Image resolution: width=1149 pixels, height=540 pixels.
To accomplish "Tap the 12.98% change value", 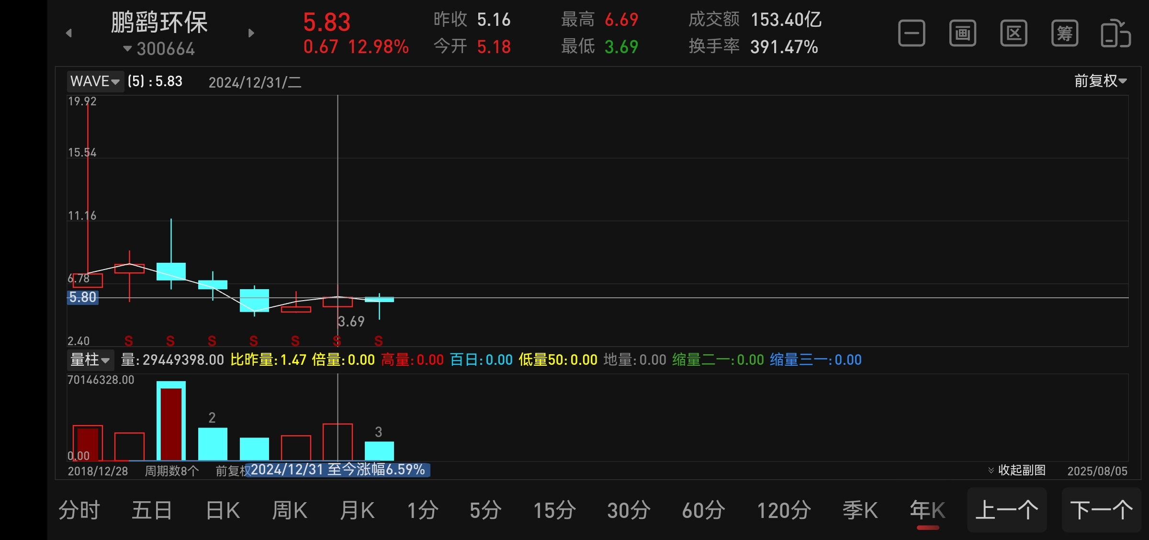I will [378, 47].
